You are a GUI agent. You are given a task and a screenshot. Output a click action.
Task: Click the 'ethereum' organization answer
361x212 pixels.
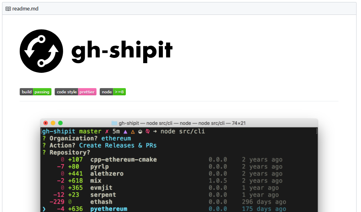(x=116, y=138)
